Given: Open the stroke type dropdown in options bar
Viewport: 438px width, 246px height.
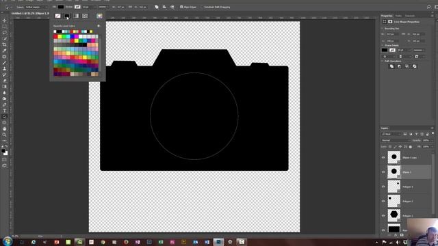Looking at the screenshot, I should [103, 7].
